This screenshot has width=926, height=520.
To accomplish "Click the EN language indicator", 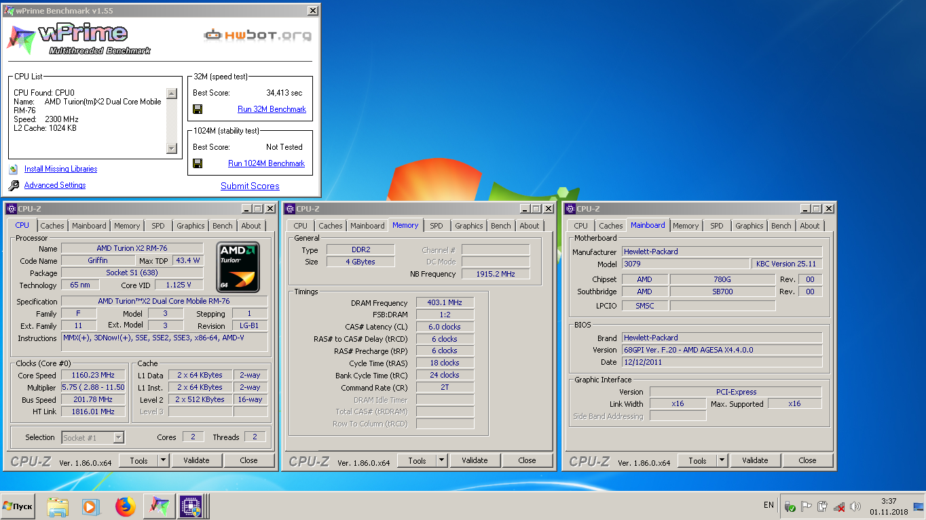I will click(x=768, y=505).
